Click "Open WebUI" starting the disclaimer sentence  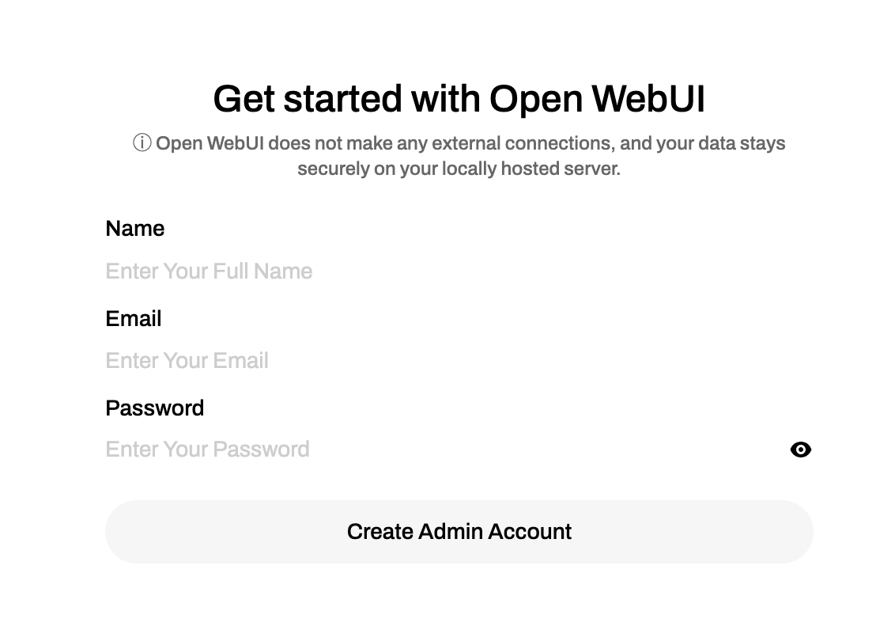[x=209, y=144]
